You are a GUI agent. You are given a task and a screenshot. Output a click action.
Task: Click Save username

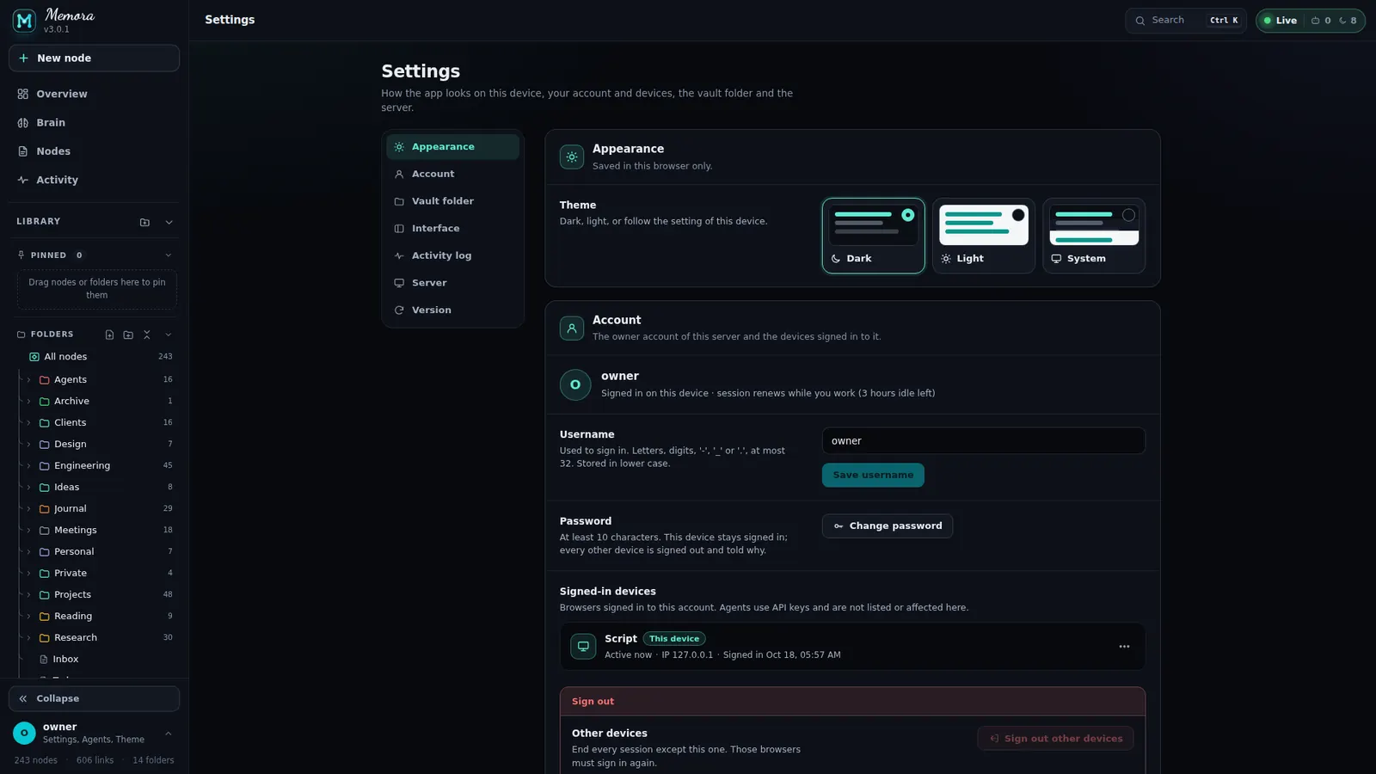pyautogui.click(x=873, y=476)
